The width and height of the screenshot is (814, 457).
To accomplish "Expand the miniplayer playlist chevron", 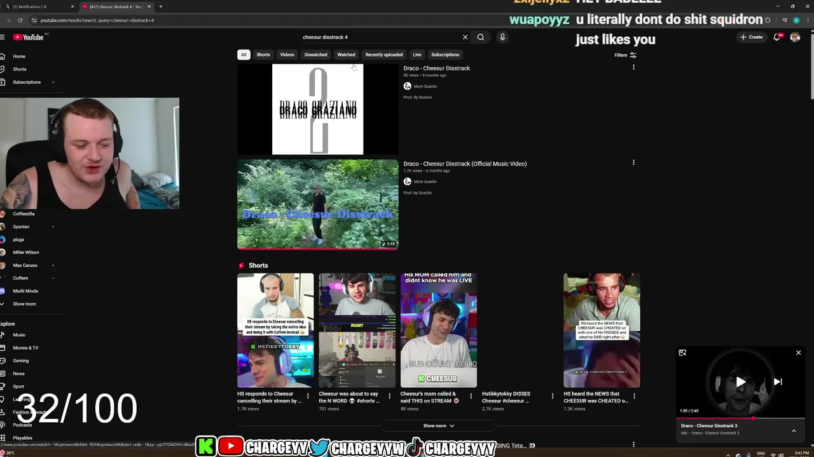I will pyautogui.click(x=794, y=431).
